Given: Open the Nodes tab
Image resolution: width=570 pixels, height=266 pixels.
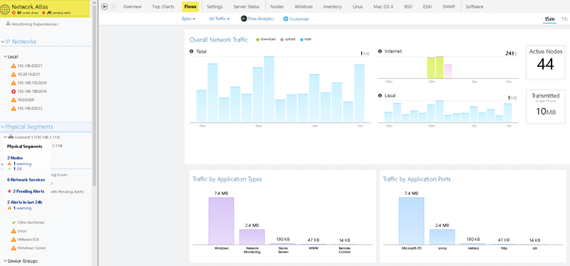Looking at the screenshot, I should pyautogui.click(x=277, y=6).
